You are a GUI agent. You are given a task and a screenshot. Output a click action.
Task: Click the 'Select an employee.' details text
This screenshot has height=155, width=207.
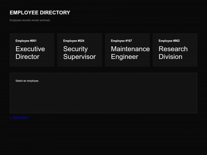point(27,81)
